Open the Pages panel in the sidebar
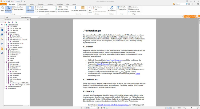This screenshot has width=200, height=109. point(2,30)
